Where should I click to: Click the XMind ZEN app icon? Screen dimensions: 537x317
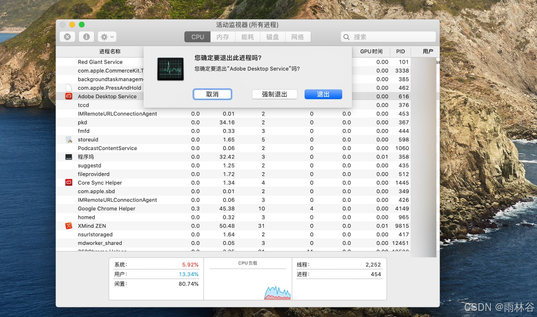69,226
